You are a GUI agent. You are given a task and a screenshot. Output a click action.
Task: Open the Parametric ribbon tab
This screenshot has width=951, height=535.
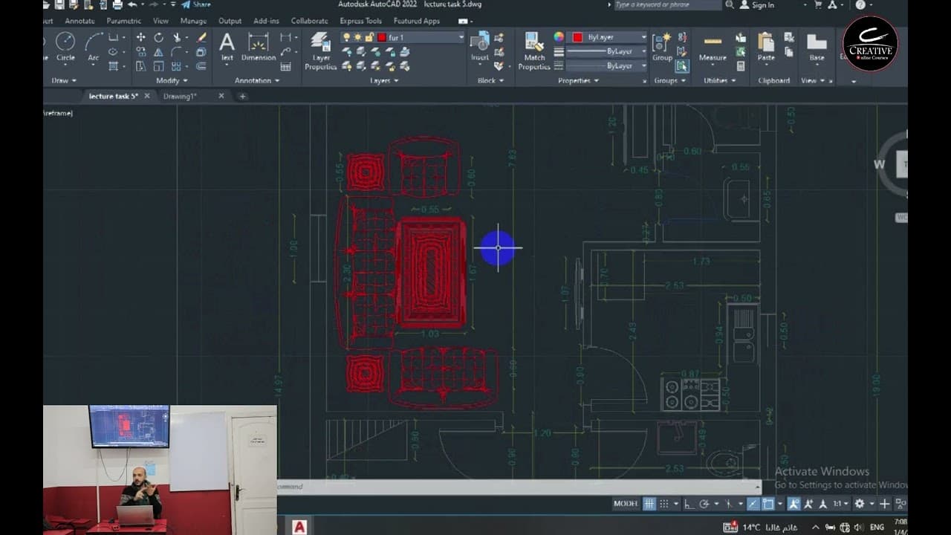[123, 21]
